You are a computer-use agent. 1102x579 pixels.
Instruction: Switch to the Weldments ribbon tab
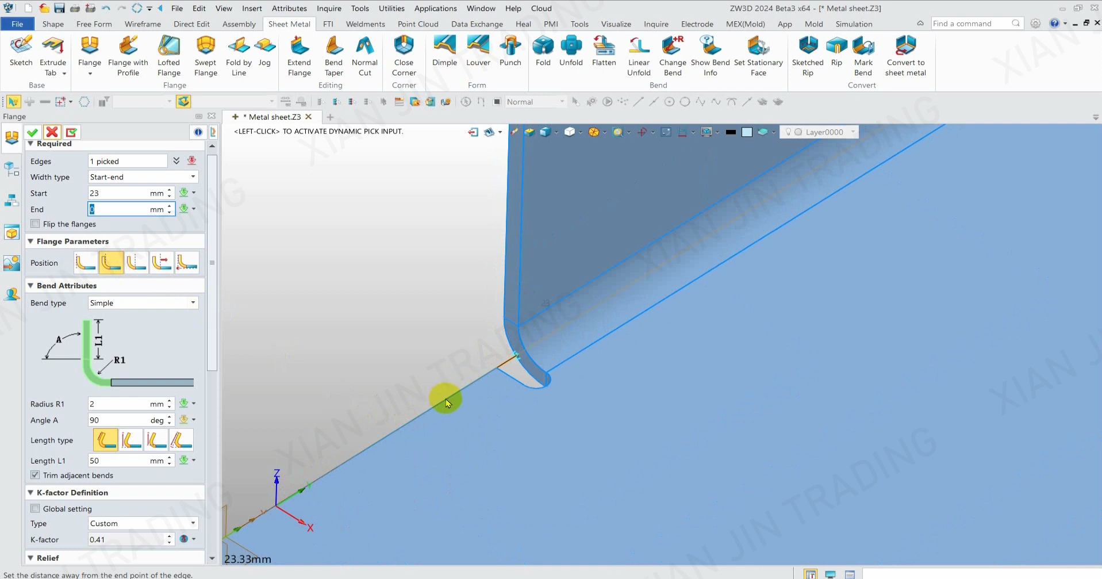pos(365,24)
